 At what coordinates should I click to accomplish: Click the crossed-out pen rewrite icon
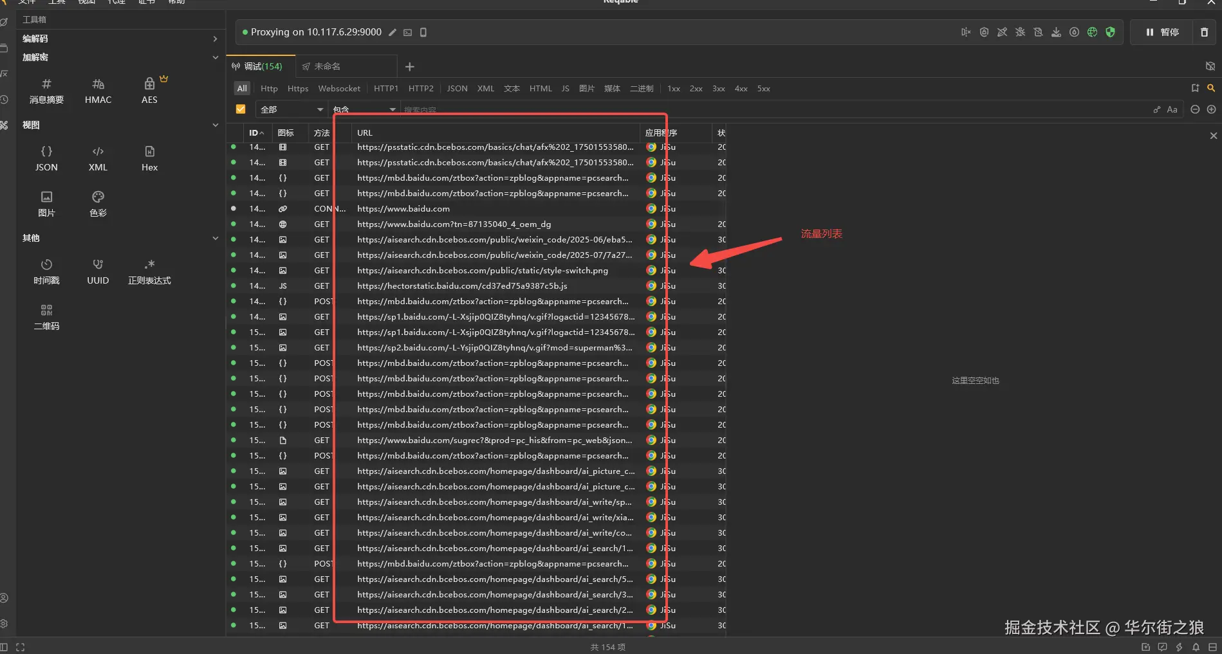pyautogui.click(x=1003, y=32)
